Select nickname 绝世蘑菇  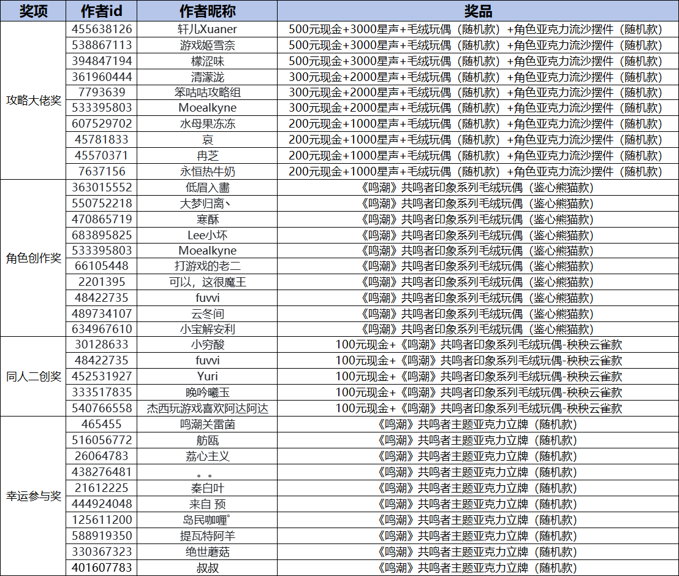(x=207, y=551)
